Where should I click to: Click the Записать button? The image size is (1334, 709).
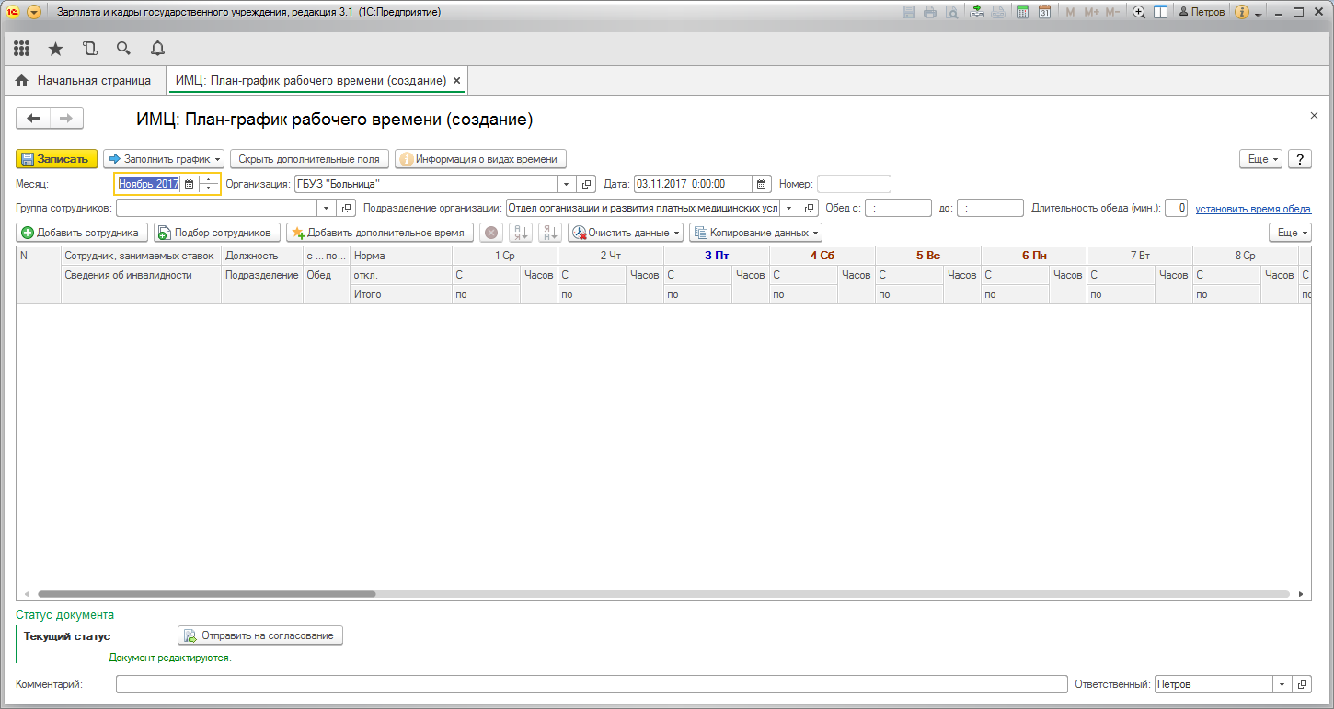pos(56,159)
